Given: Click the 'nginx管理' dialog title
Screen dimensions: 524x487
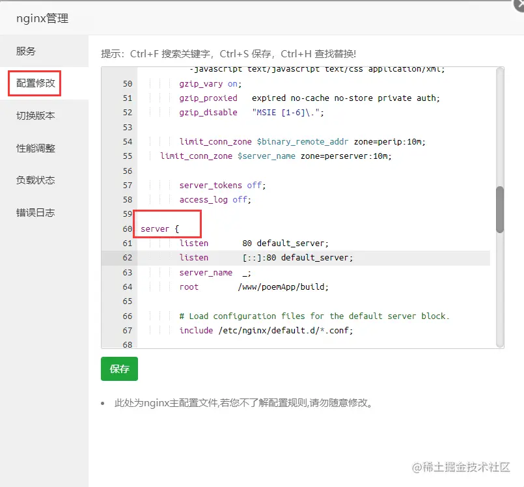Looking at the screenshot, I should tap(42, 18).
